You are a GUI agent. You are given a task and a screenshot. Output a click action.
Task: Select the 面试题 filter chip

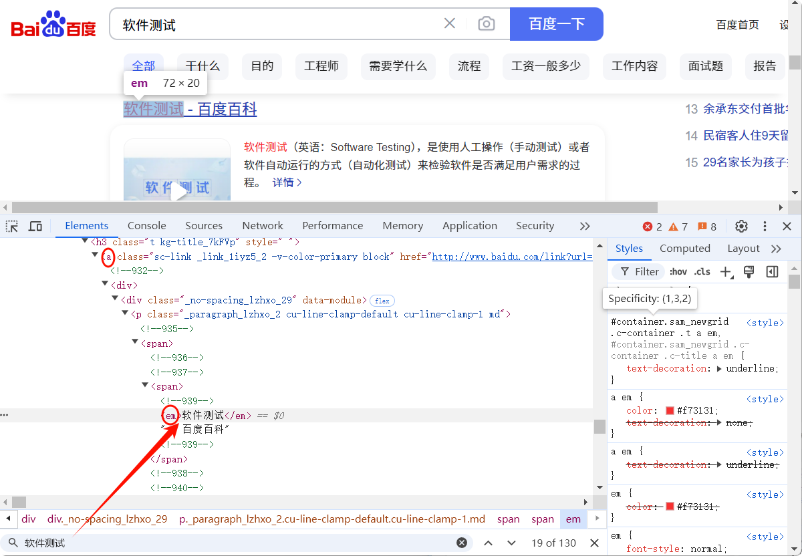[x=706, y=66]
